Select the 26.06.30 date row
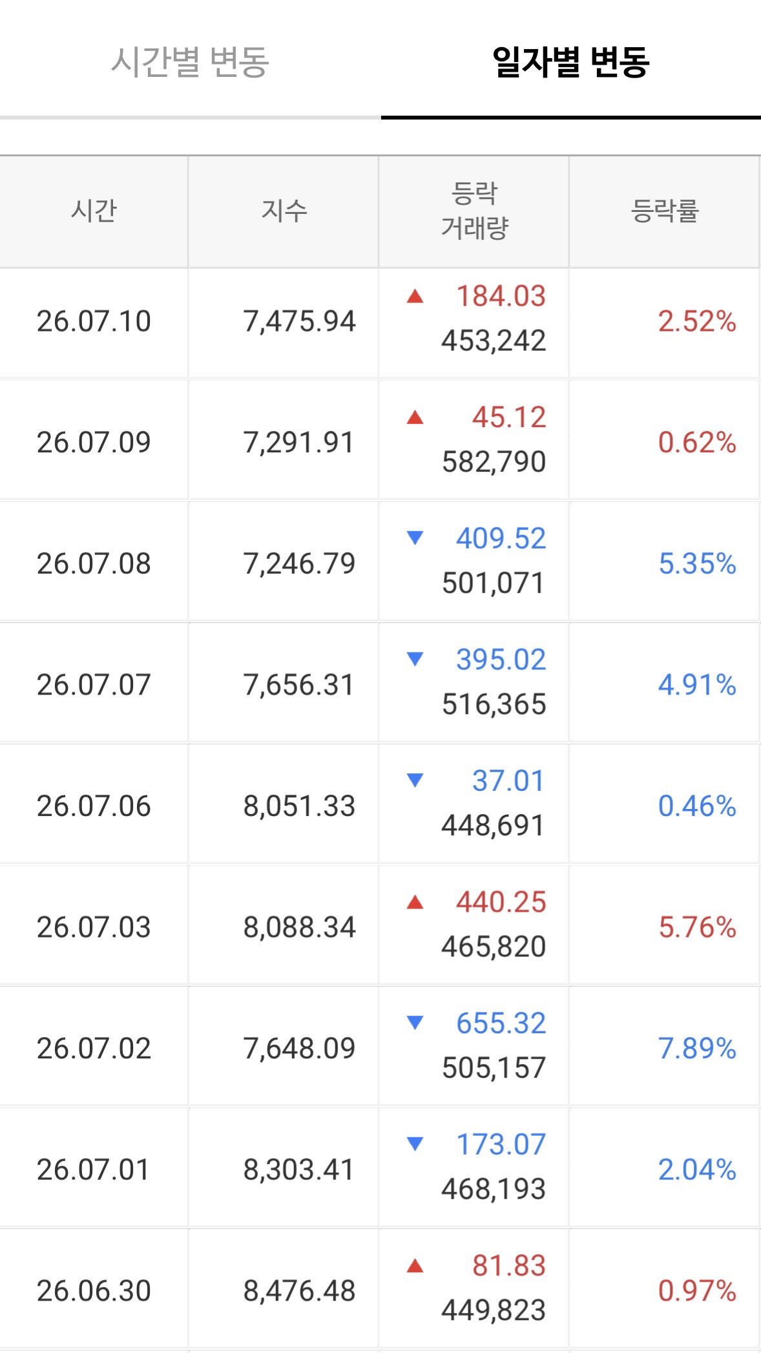 (380, 1290)
